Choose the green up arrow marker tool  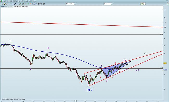28,4
